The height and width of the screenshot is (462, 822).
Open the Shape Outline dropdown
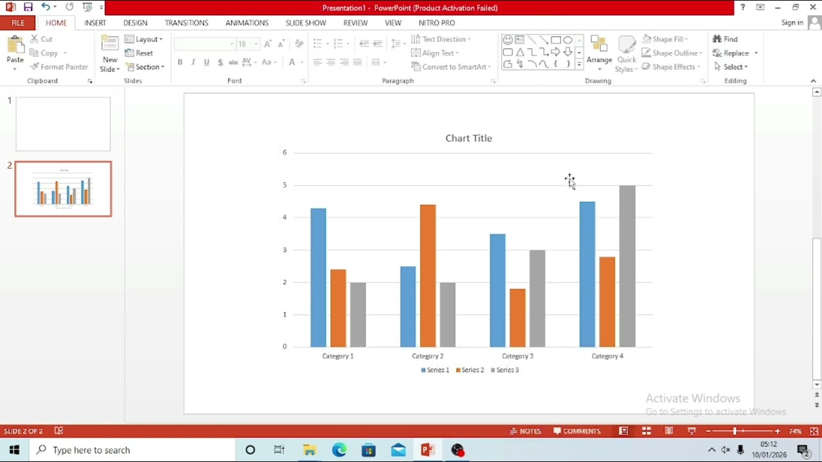click(x=672, y=53)
